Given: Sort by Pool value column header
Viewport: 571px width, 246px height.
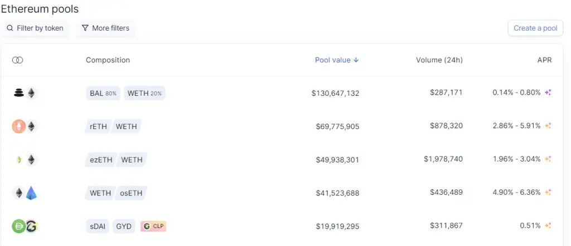Looking at the screenshot, I should (337, 60).
